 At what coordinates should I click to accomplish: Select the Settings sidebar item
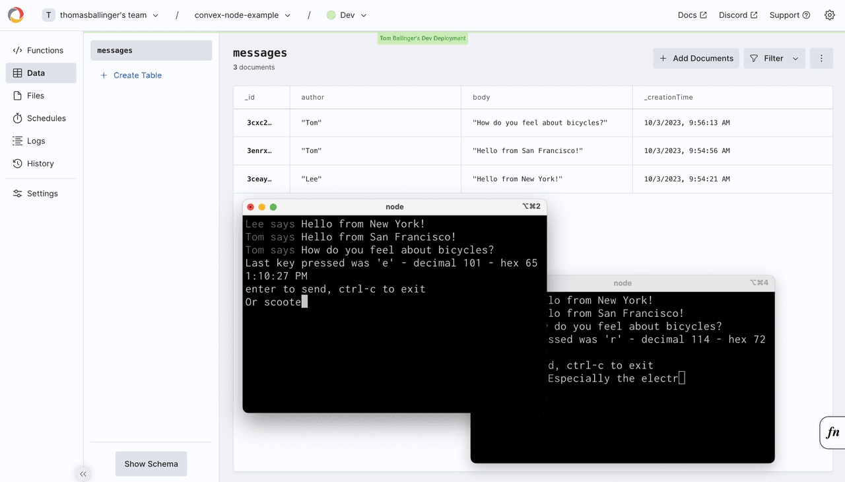(x=42, y=193)
